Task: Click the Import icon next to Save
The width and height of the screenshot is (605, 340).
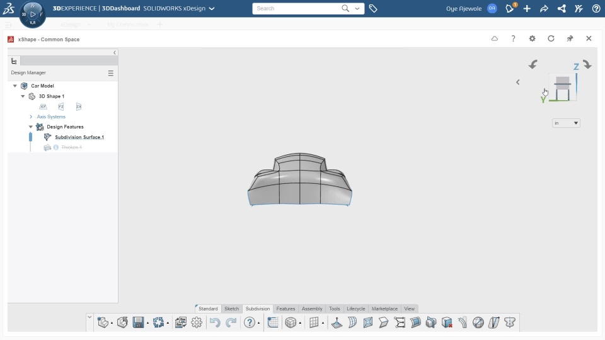Action: tap(122, 322)
